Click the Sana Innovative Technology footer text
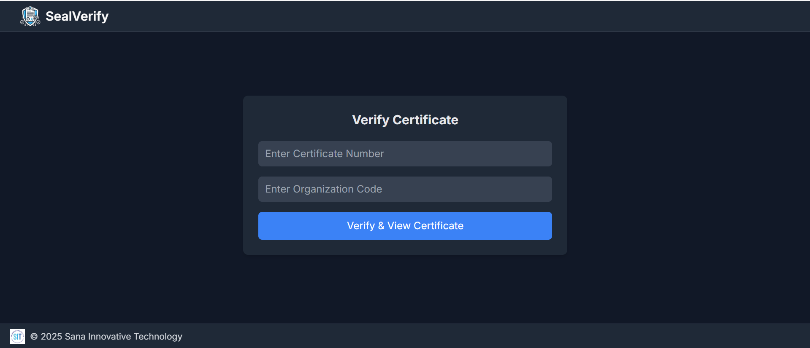This screenshot has width=810, height=348. point(123,337)
